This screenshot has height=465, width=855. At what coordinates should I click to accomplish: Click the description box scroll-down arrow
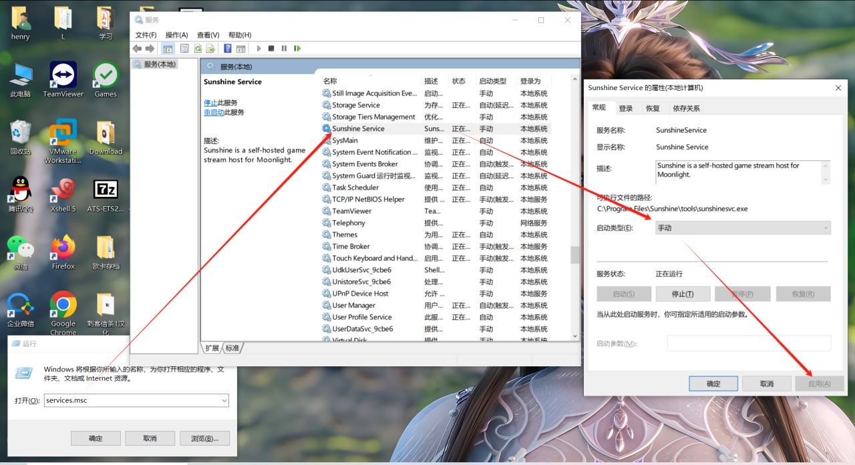click(x=826, y=179)
